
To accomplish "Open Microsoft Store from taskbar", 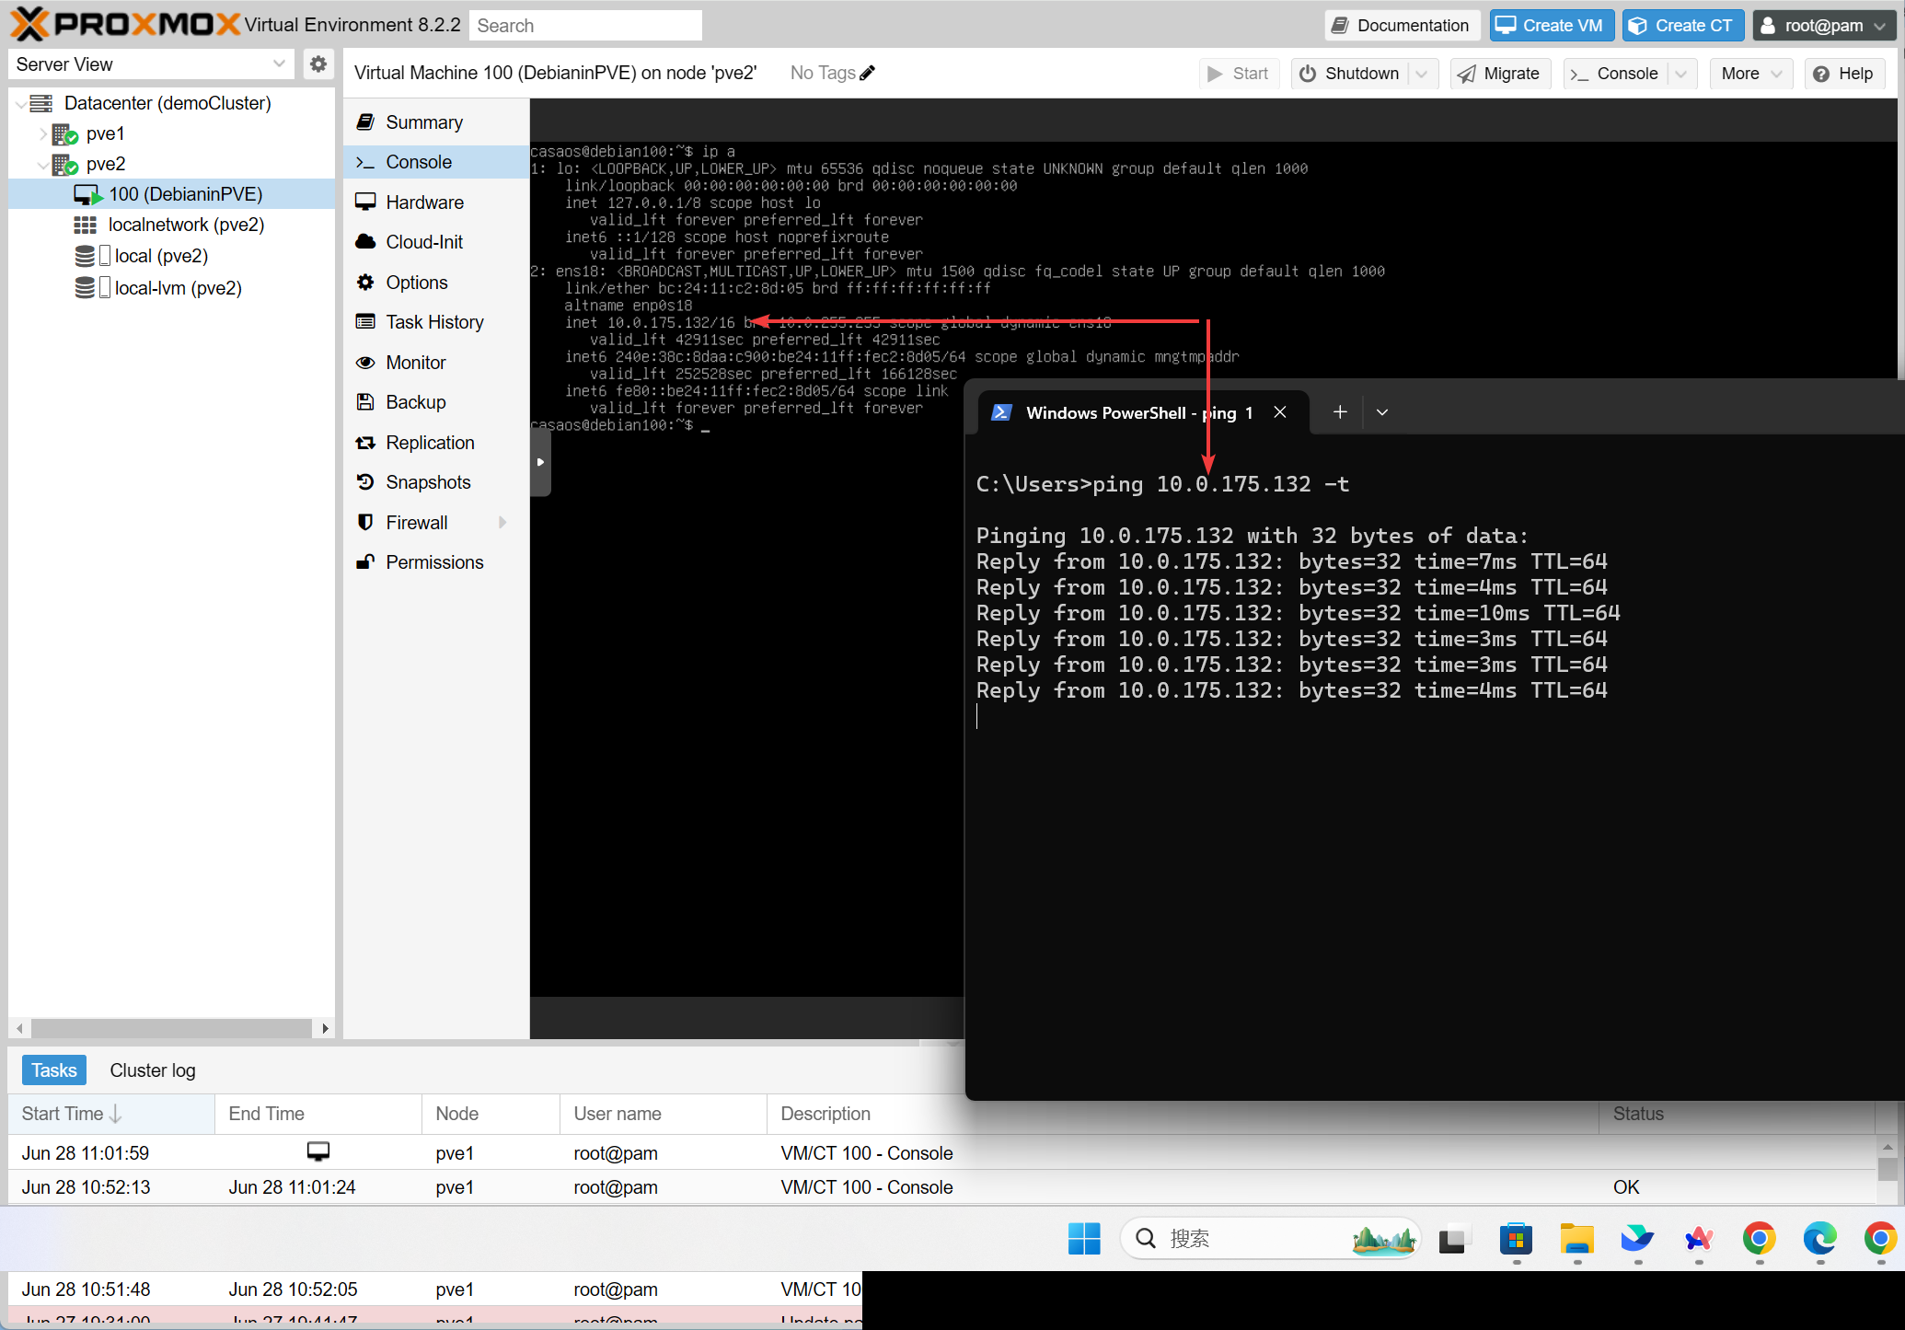I will pyautogui.click(x=1516, y=1238).
